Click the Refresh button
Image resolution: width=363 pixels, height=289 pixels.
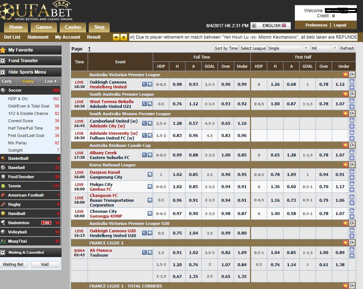[347, 48]
